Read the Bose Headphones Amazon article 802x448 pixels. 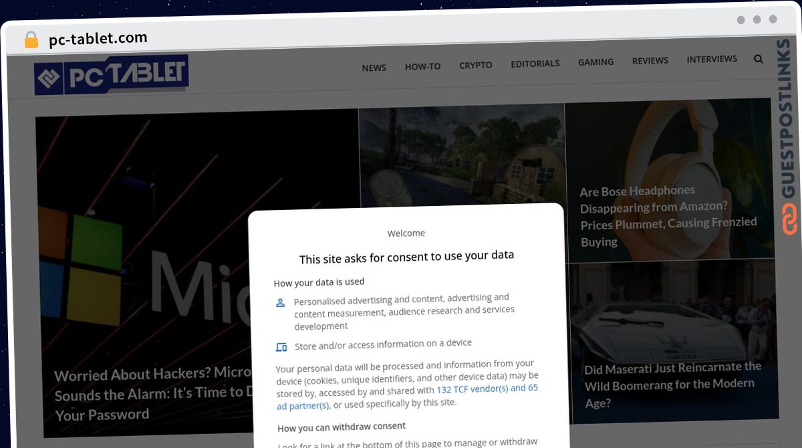tap(668, 216)
